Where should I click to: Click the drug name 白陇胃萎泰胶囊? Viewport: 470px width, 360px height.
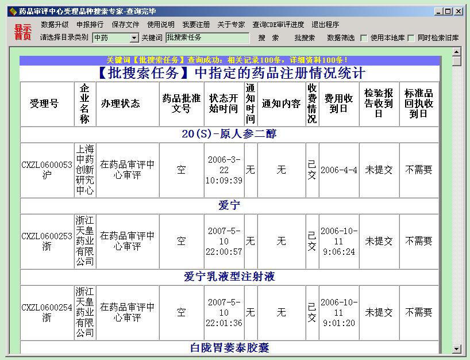229,348
